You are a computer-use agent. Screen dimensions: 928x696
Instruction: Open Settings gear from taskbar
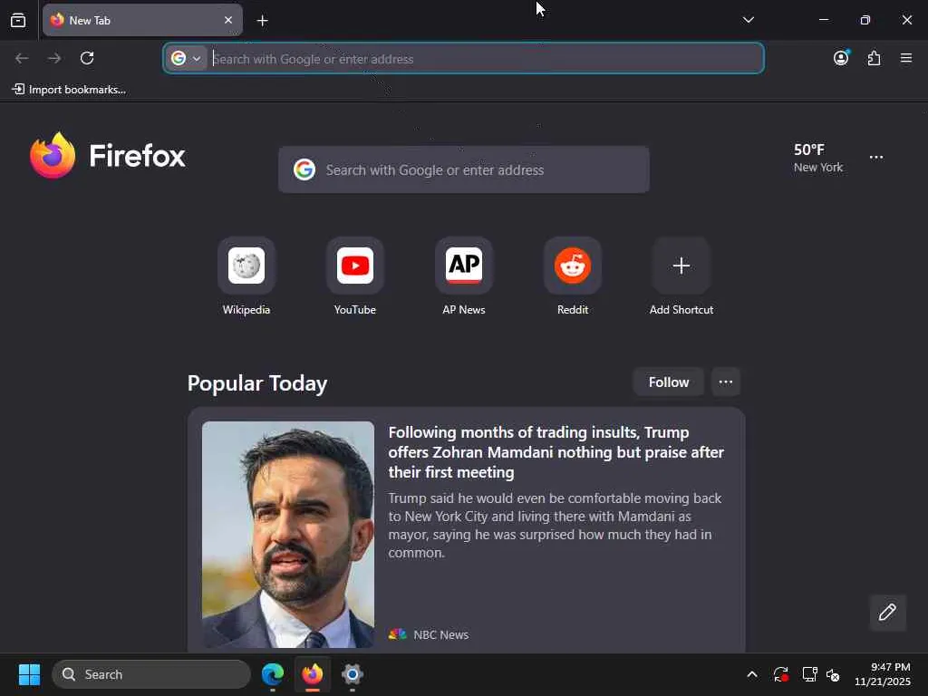(353, 674)
